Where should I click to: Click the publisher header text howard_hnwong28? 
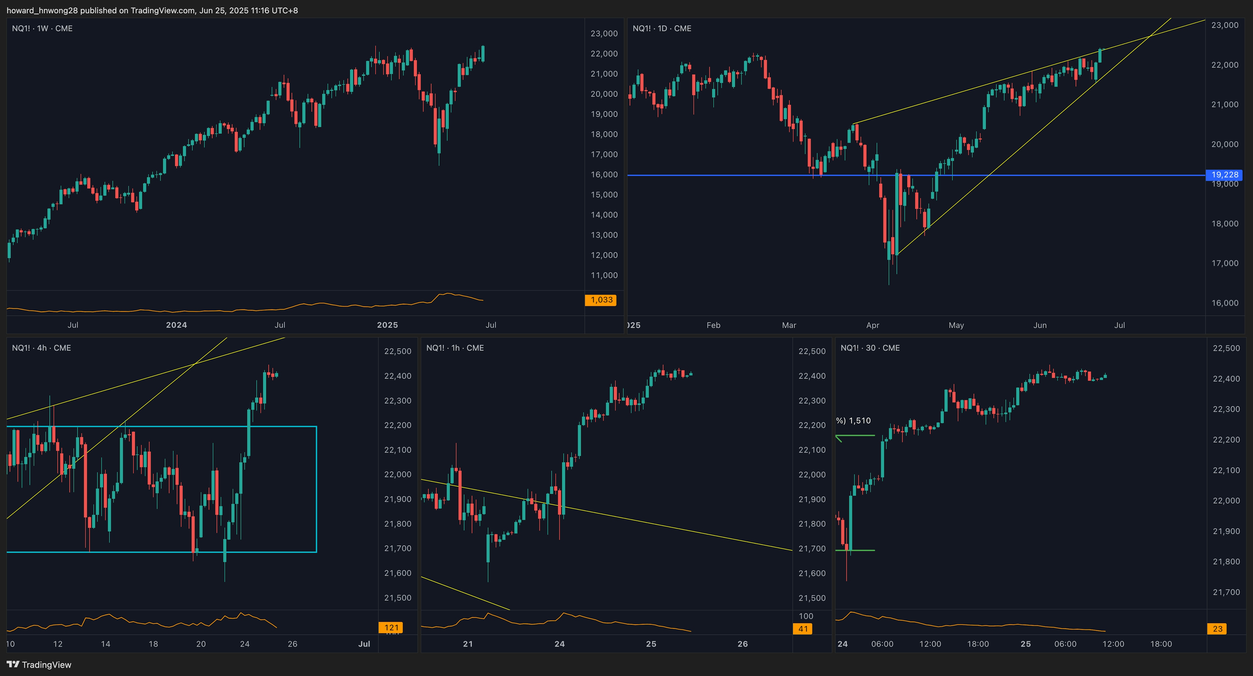click(42, 10)
